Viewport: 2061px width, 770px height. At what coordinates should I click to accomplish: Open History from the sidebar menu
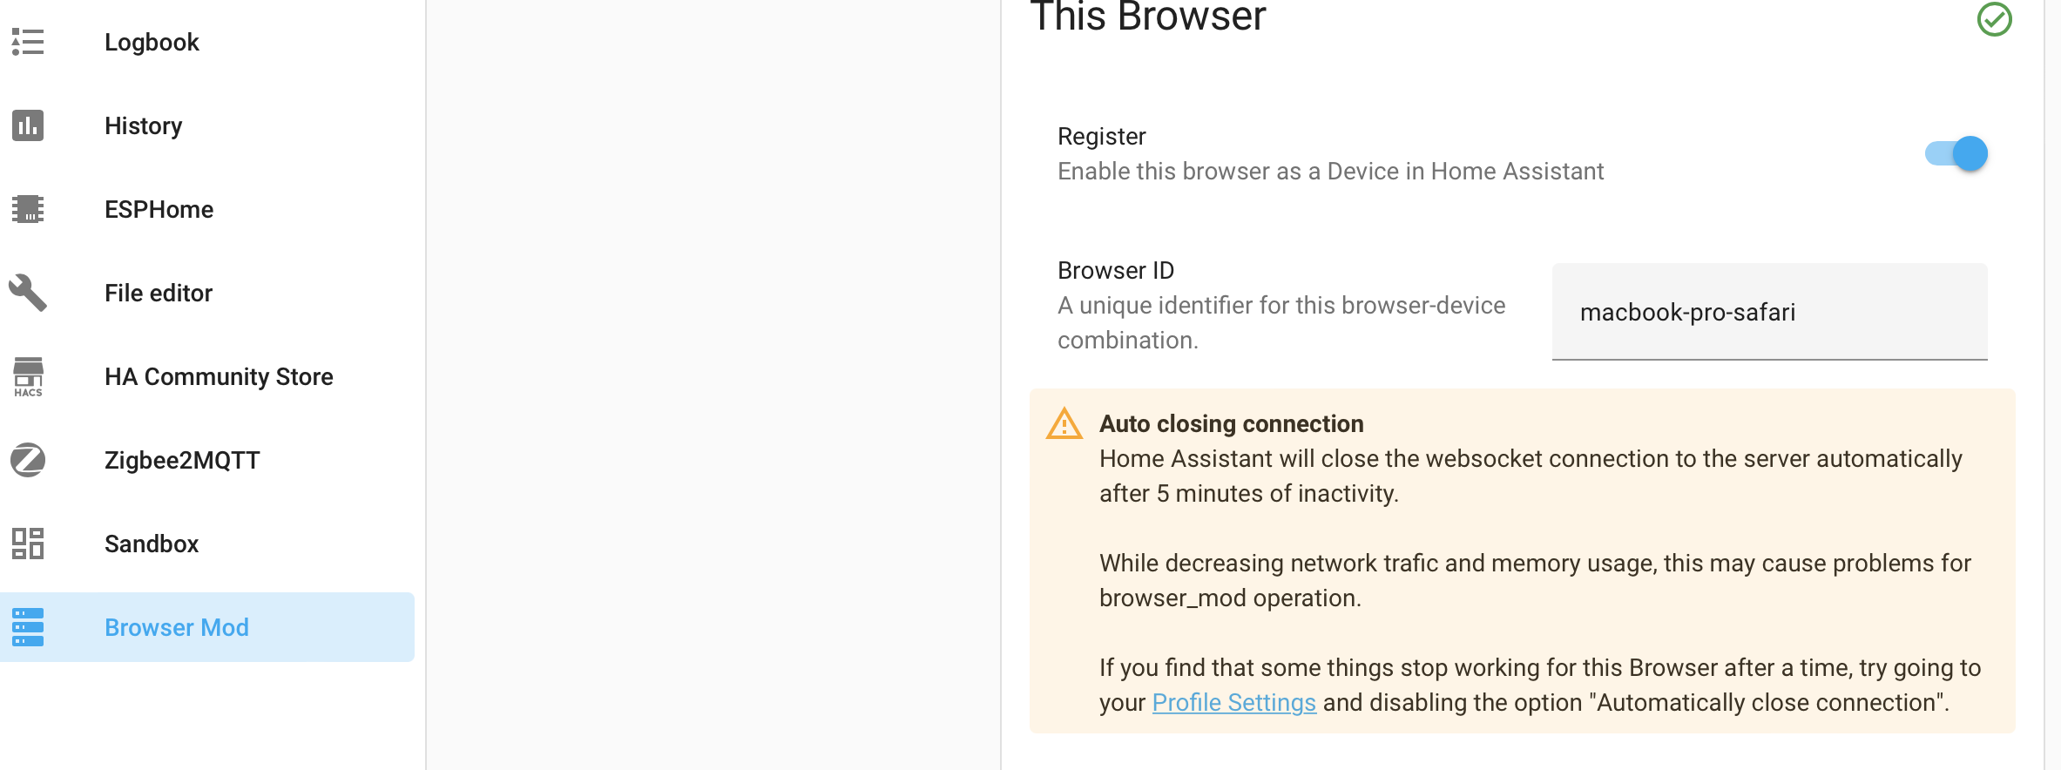click(x=142, y=125)
